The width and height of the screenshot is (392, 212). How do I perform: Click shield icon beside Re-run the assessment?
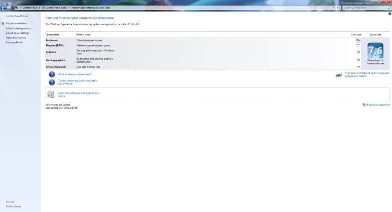tap(364, 105)
